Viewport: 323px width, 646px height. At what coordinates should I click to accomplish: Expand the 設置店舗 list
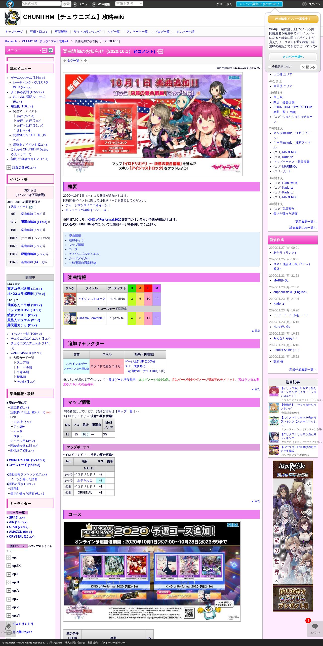pyautogui.click(x=9, y=168)
